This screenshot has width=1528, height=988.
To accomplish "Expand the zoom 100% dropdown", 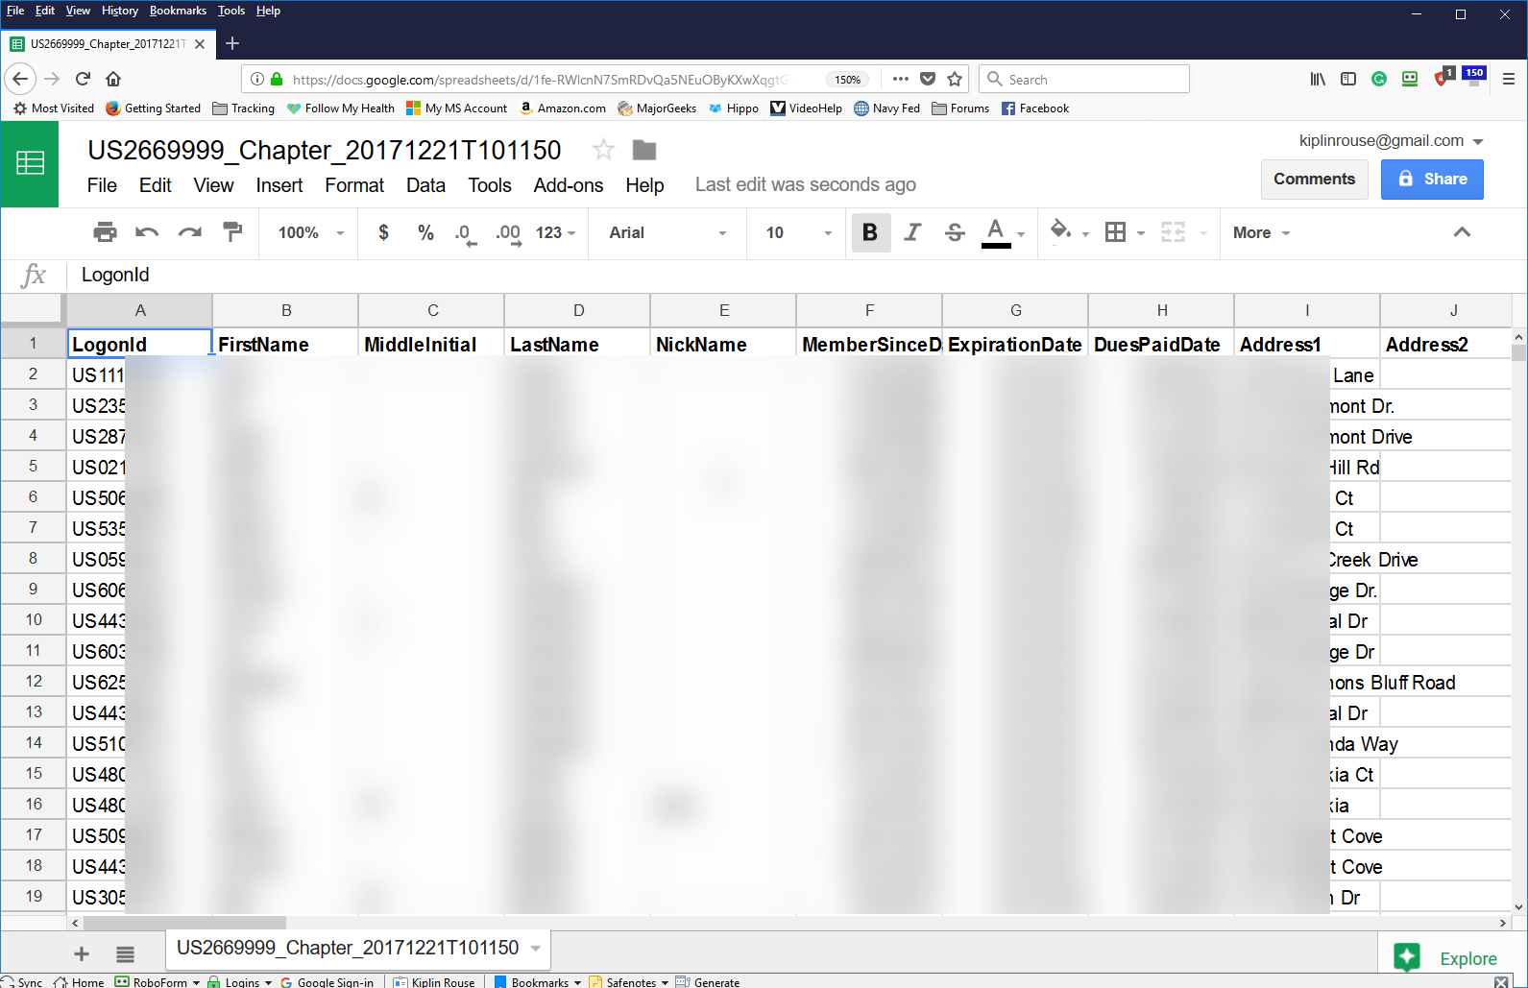I will (x=310, y=232).
